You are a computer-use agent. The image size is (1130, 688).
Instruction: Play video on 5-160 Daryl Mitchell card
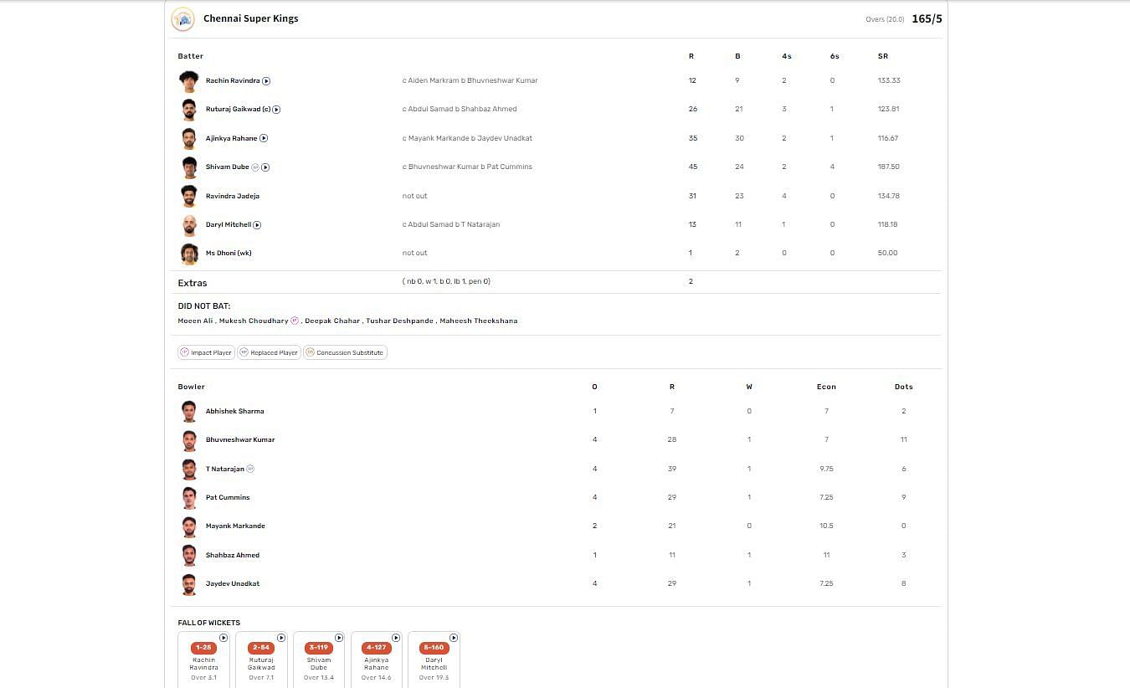click(x=454, y=638)
